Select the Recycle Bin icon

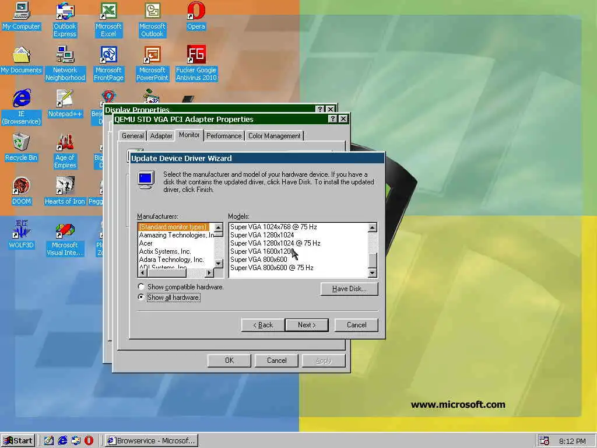click(22, 148)
